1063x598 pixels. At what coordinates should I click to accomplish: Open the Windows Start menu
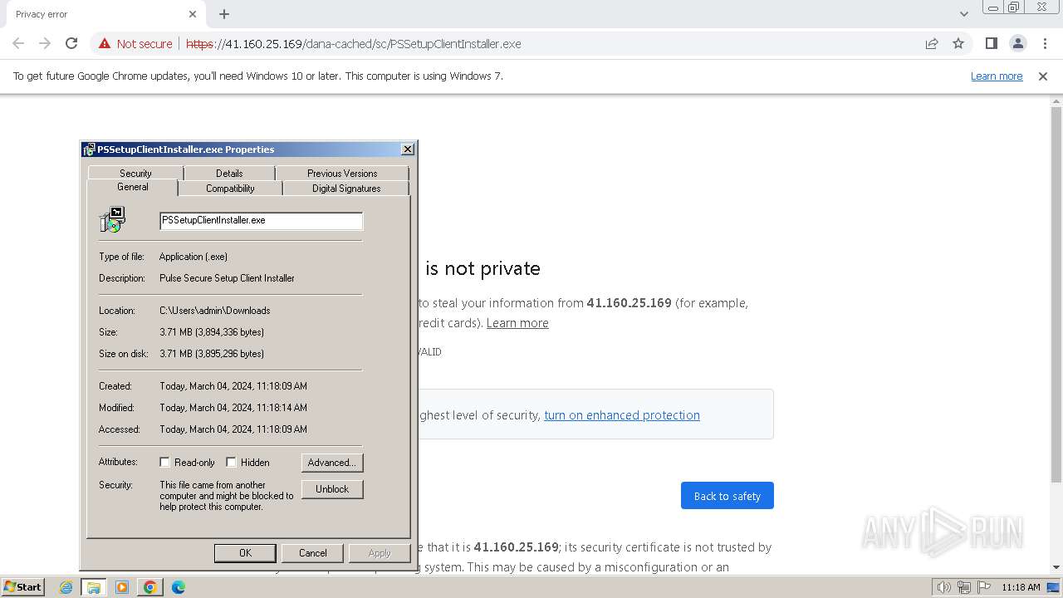(22, 586)
